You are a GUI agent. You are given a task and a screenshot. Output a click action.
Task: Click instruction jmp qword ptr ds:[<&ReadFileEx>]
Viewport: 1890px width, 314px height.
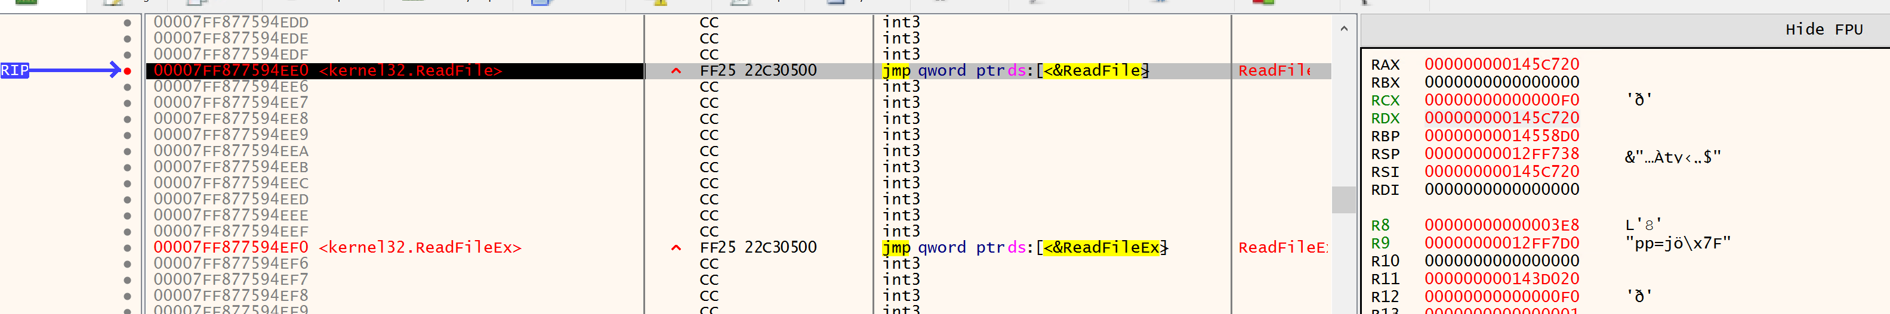pos(1025,248)
